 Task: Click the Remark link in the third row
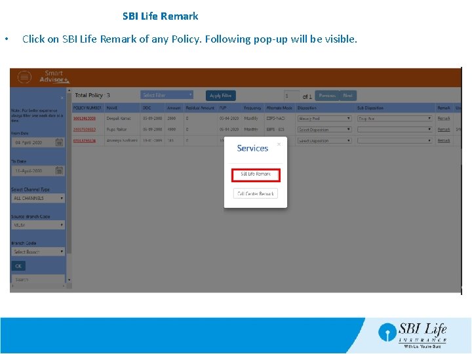pyautogui.click(x=444, y=140)
